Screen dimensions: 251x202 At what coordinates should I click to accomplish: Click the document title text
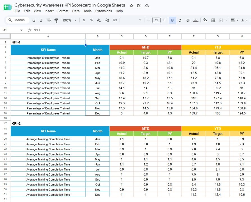coord(70,5)
